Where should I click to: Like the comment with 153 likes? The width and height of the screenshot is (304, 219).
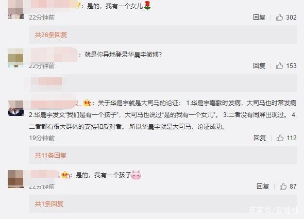click(279, 66)
